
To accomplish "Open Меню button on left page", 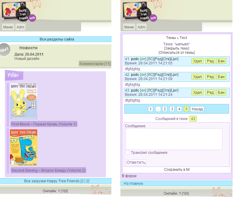I will [8, 27].
